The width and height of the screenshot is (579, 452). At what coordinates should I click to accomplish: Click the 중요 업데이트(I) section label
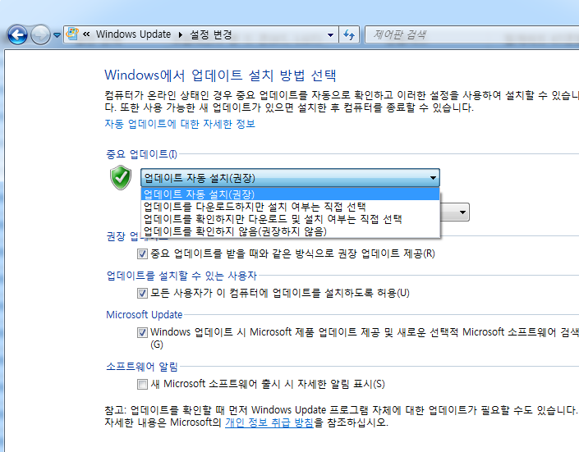point(141,154)
